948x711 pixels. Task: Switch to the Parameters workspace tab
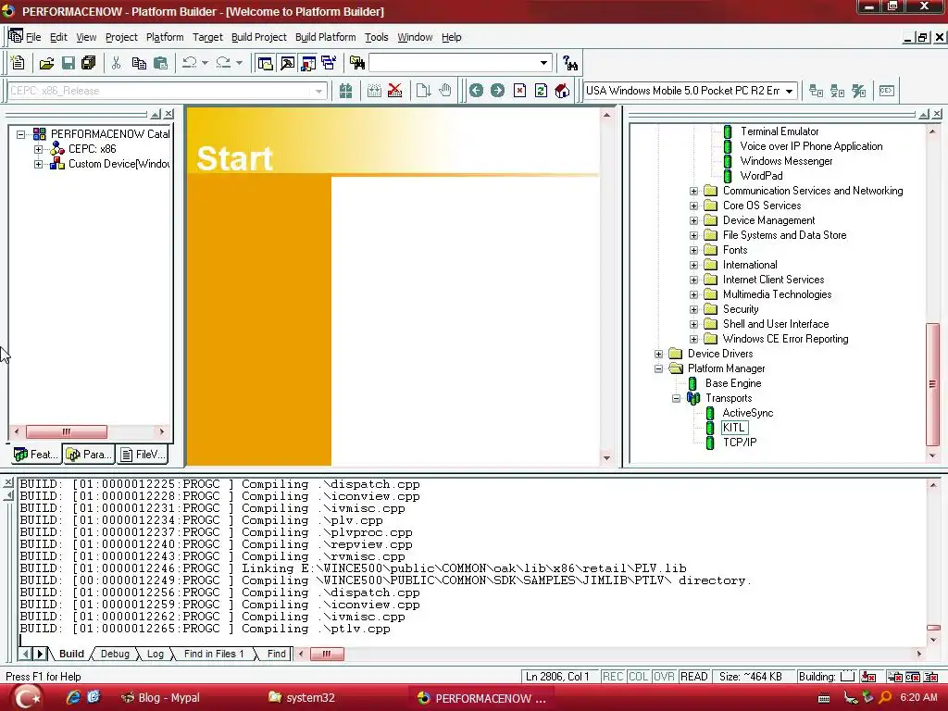click(89, 455)
